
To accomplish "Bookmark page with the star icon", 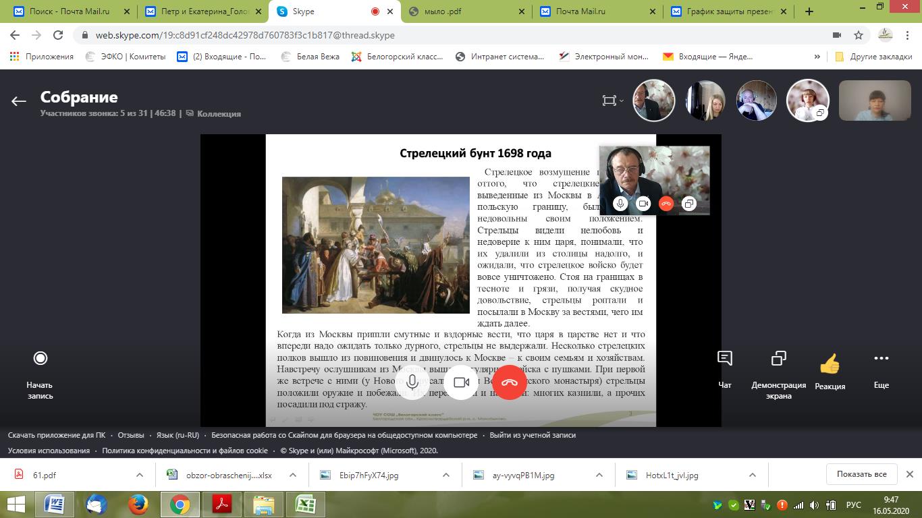I will tap(859, 35).
